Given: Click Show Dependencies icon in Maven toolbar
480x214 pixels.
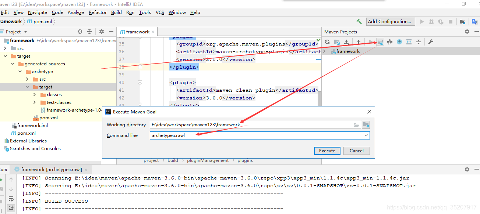Looking at the screenshot, I should click(409, 42).
